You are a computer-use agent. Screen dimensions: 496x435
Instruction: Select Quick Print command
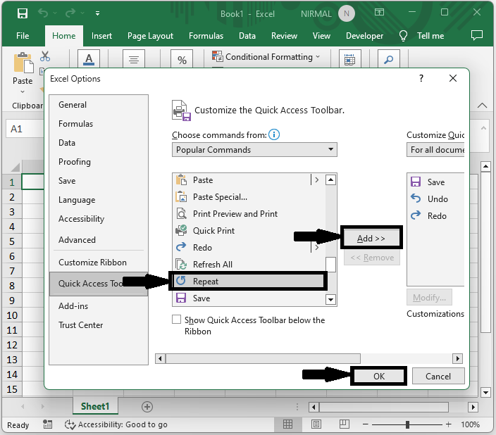tap(249, 231)
